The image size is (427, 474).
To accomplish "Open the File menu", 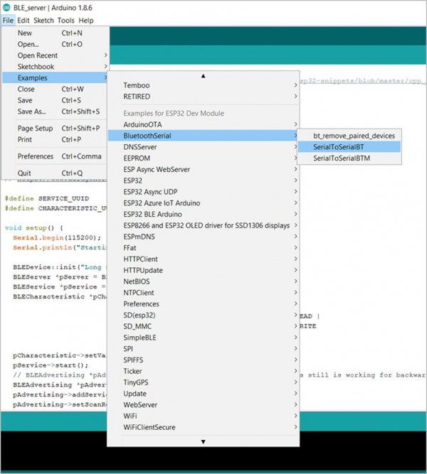I will [x=8, y=21].
